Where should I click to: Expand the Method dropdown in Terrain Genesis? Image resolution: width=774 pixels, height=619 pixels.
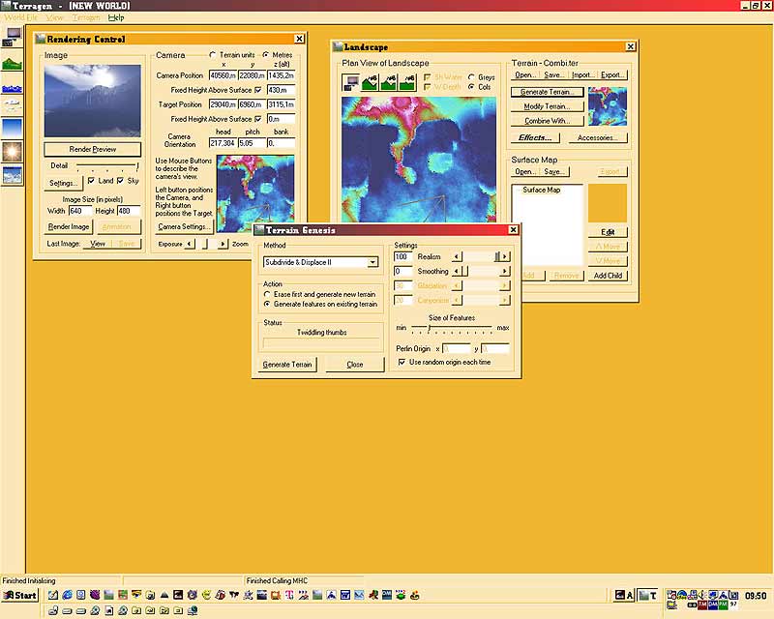pyautogui.click(x=372, y=262)
